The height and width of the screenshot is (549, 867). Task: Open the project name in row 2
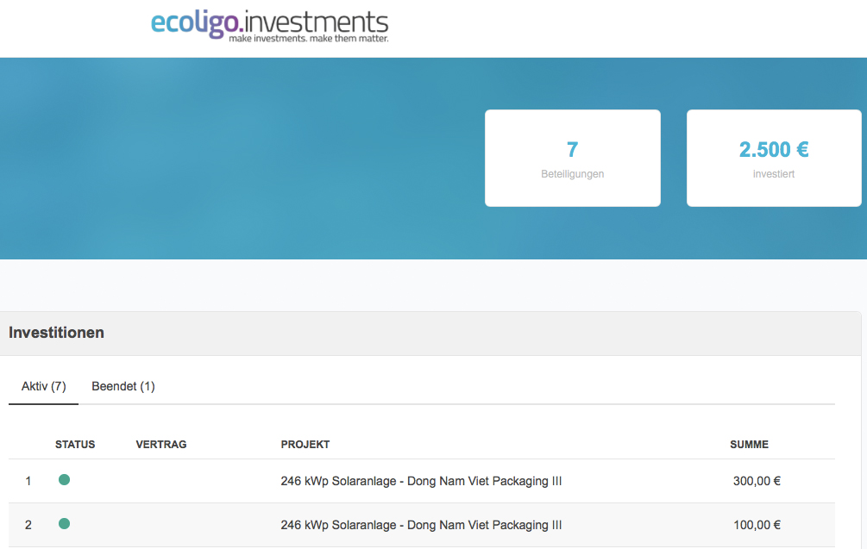tap(421, 525)
